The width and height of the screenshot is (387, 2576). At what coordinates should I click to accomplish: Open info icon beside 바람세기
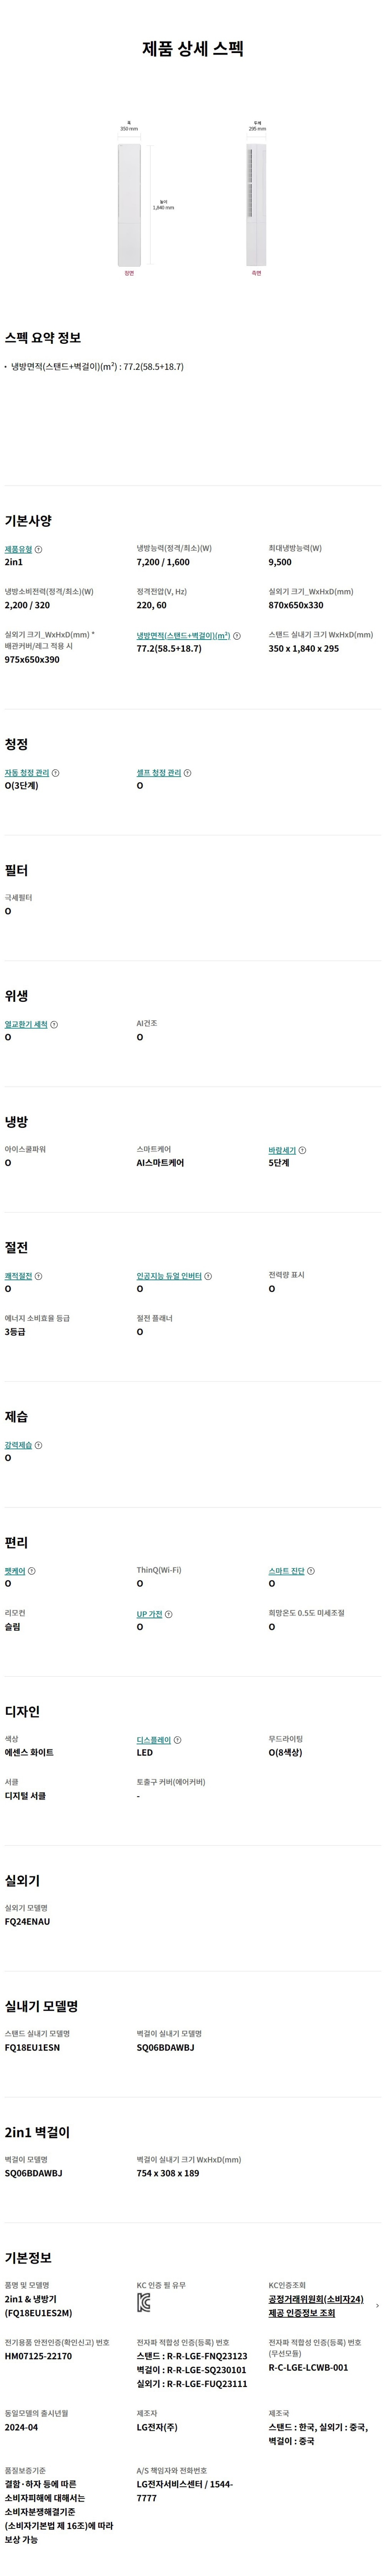(303, 1151)
